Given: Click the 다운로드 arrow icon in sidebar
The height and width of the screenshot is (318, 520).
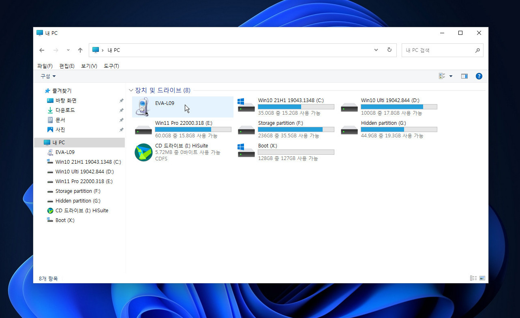Looking at the screenshot, I should pos(50,110).
